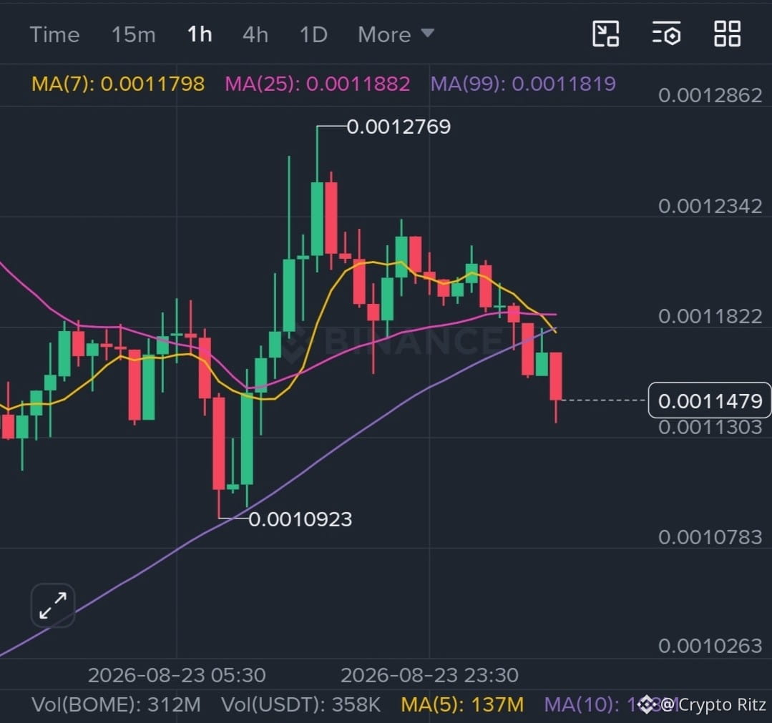Expand chart to fullscreen with arrows icon
This screenshot has width=772, height=723.
(53, 606)
